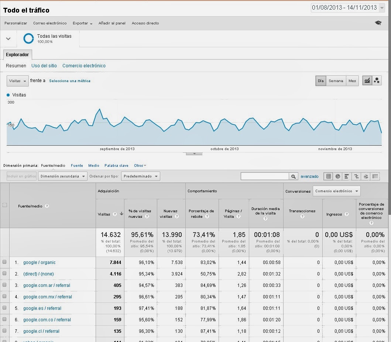Check the google.com.mx / referral row checkbox

coord(4,296)
